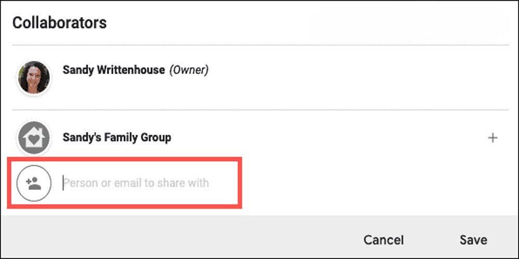Click the red highlight box border
The image size is (519, 259).
pyautogui.click(x=125, y=159)
